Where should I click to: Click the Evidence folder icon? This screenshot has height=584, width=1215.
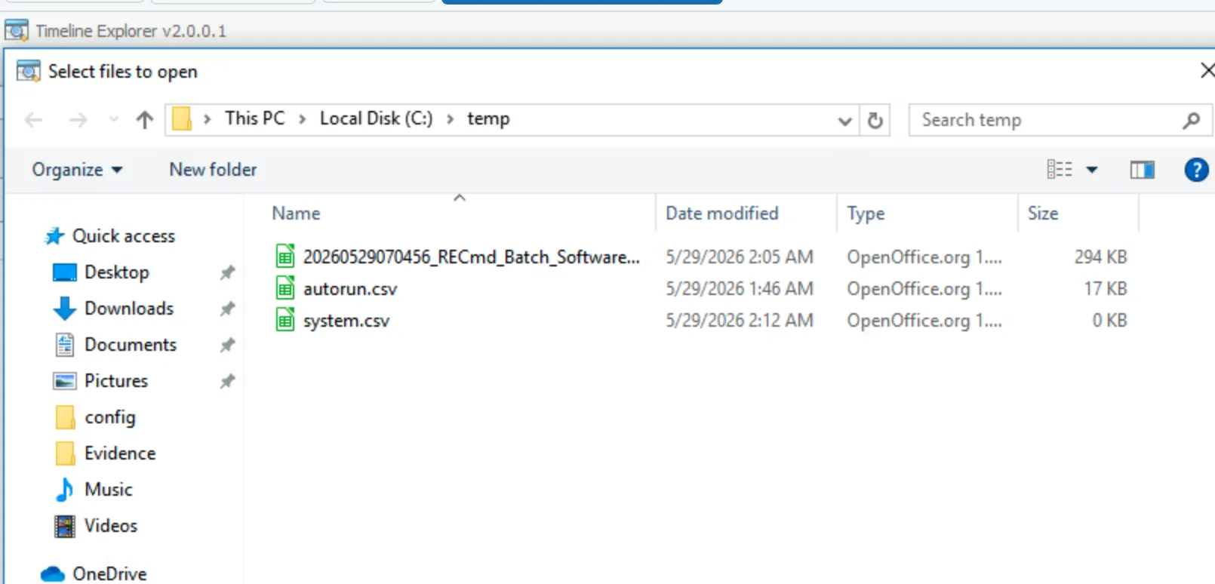pyautogui.click(x=66, y=453)
